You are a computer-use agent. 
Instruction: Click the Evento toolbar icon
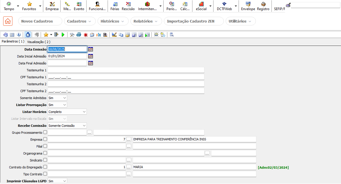tap(79, 6)
